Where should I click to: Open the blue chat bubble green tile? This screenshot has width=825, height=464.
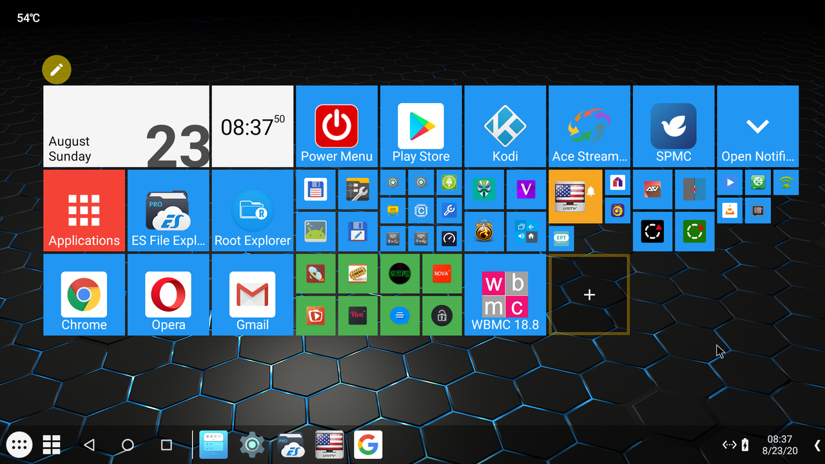click(x=400, y=316)
